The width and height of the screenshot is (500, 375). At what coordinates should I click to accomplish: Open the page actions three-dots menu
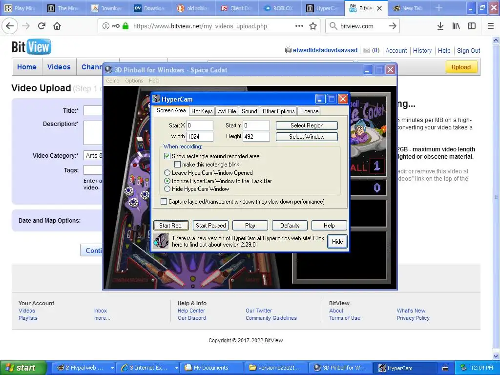pyautogui.click(x=299, y=26)
